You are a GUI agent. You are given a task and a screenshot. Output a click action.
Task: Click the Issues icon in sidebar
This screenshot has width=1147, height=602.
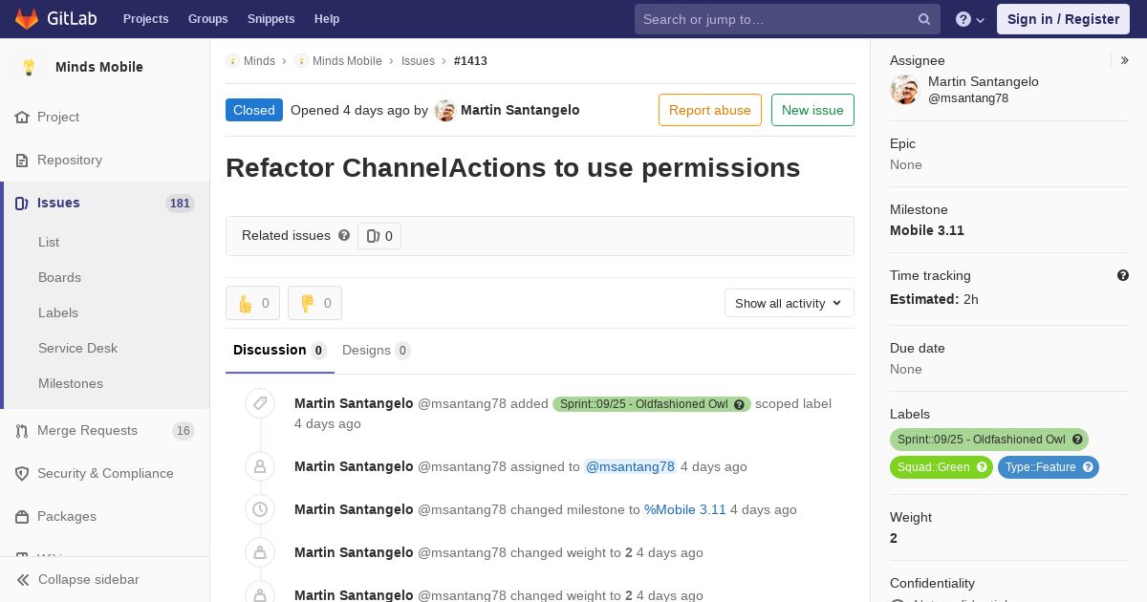point(22,203)
